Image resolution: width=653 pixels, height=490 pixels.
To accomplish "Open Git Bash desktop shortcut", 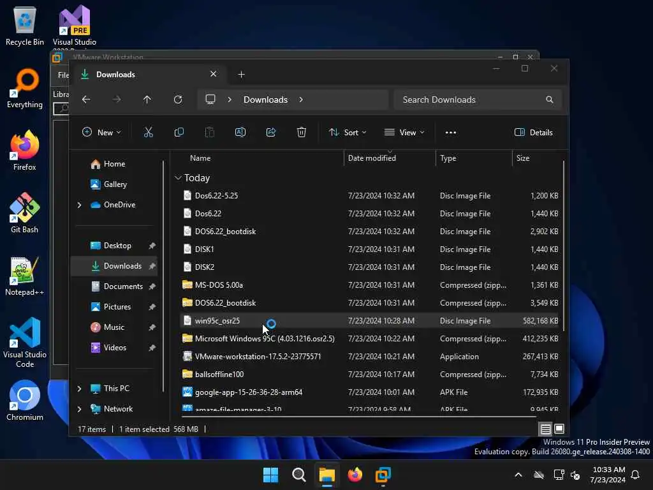I will click(25, 213).
